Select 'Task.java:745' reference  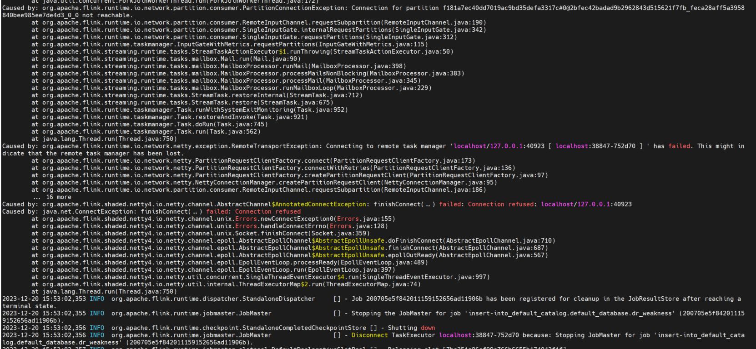coord(241,124)
